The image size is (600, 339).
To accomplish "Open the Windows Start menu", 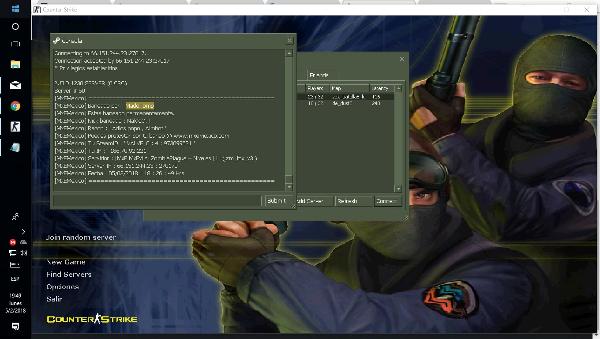I will pos(15,9).
